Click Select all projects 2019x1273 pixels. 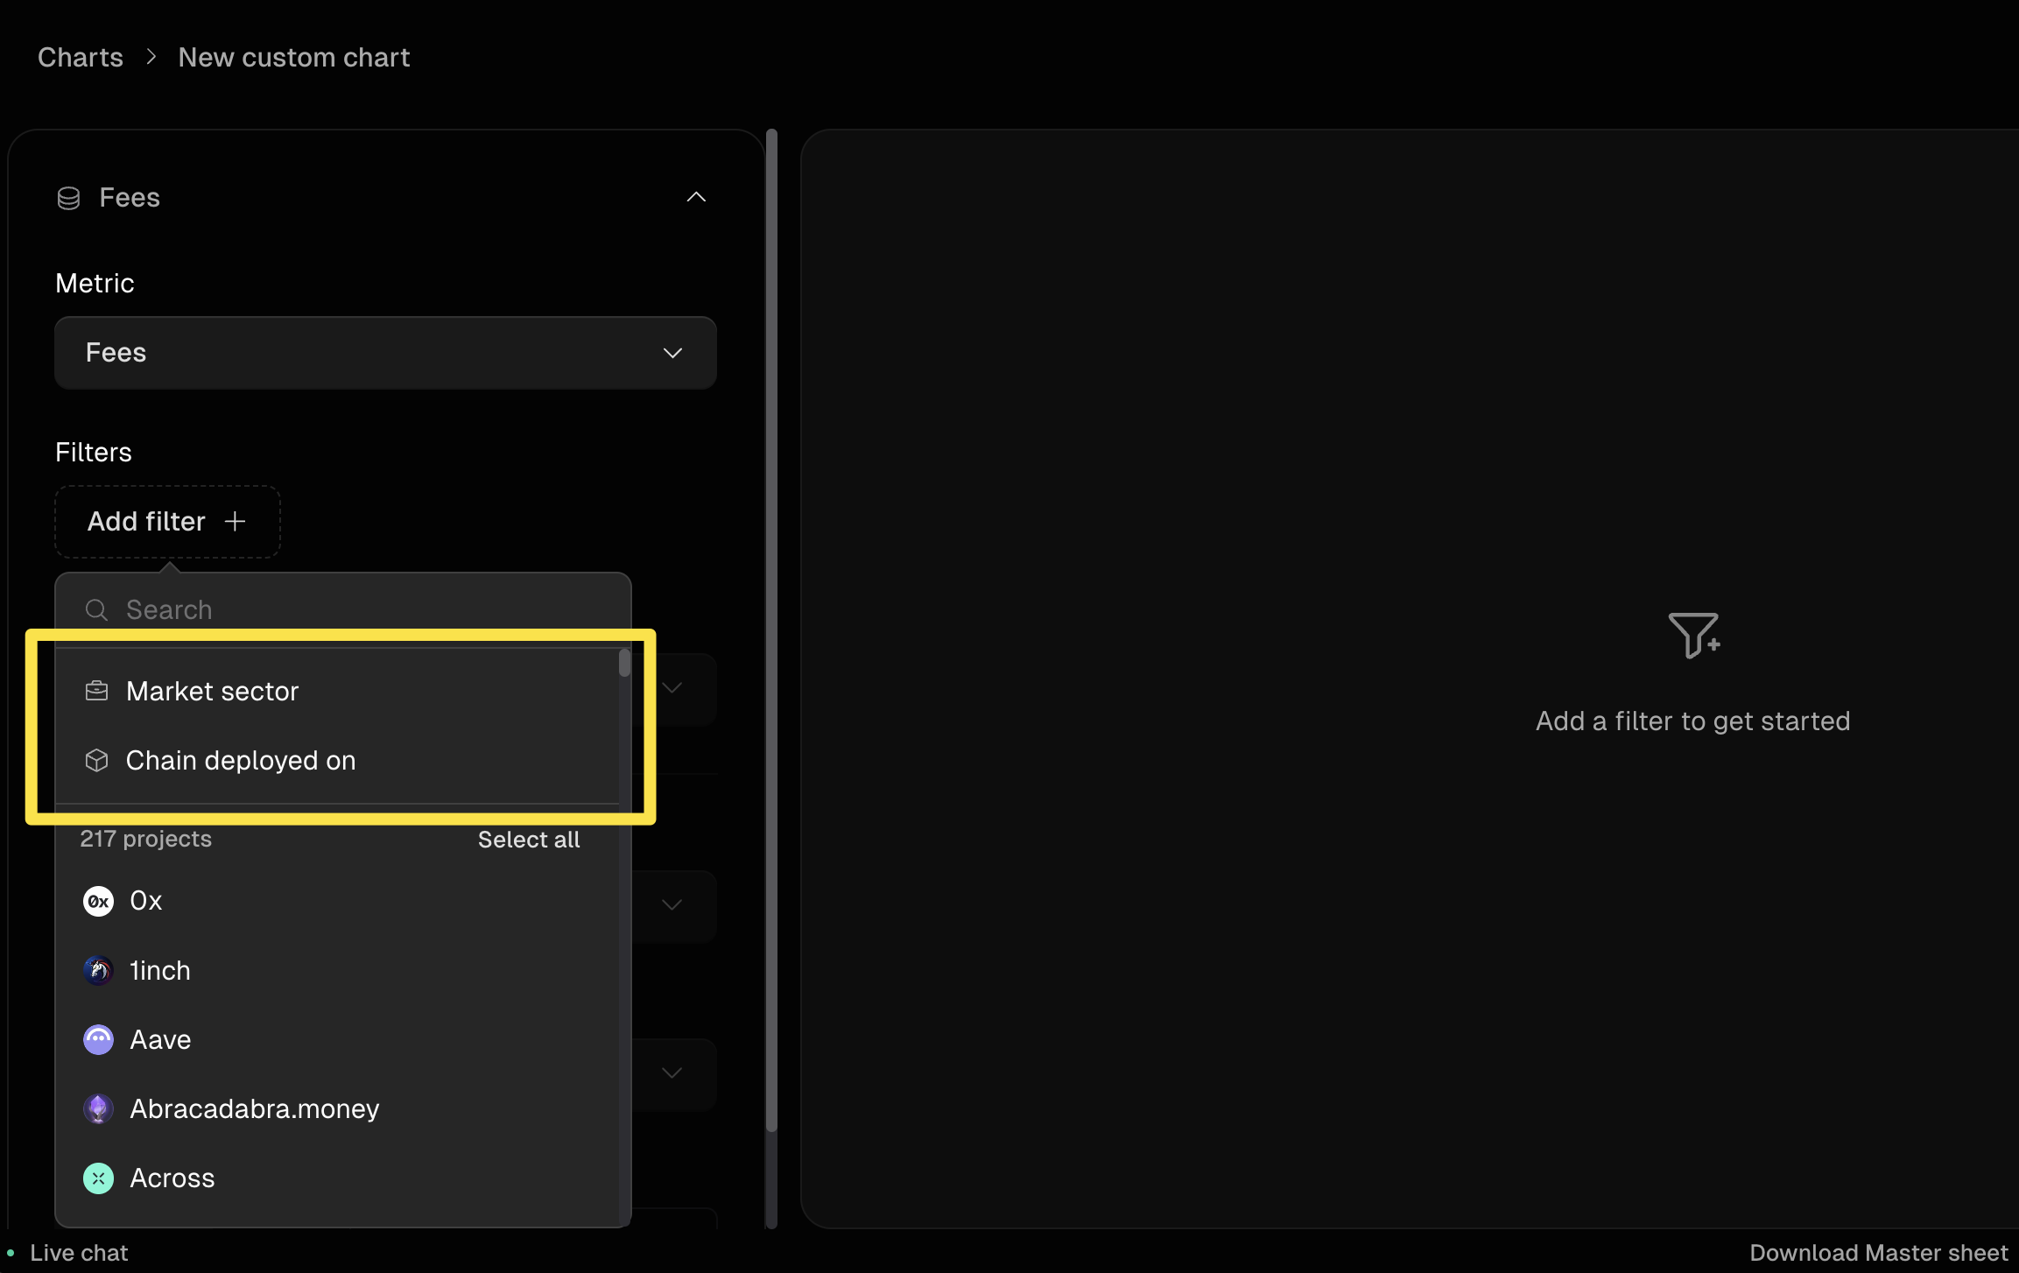pyautogui.click(x=529, y=840)
